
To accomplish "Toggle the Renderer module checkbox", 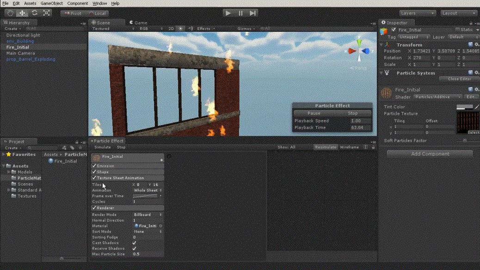I will pyautogui.click(x=94, y=208).
